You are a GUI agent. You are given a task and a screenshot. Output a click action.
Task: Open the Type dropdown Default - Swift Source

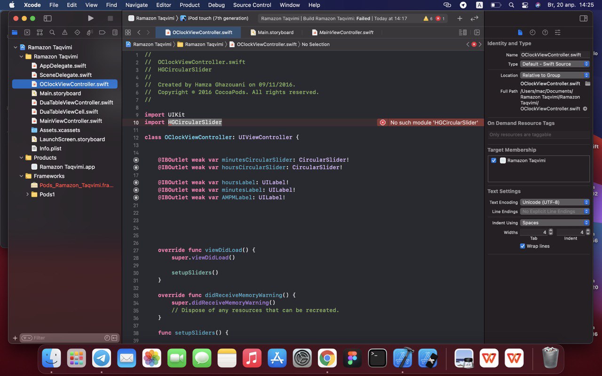click(x=555, y=64)
